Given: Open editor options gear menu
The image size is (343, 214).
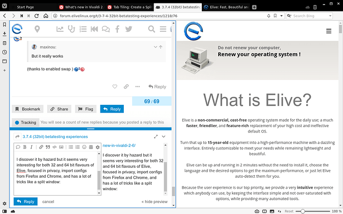Looking at the screenshot, I should coord(97,147).
